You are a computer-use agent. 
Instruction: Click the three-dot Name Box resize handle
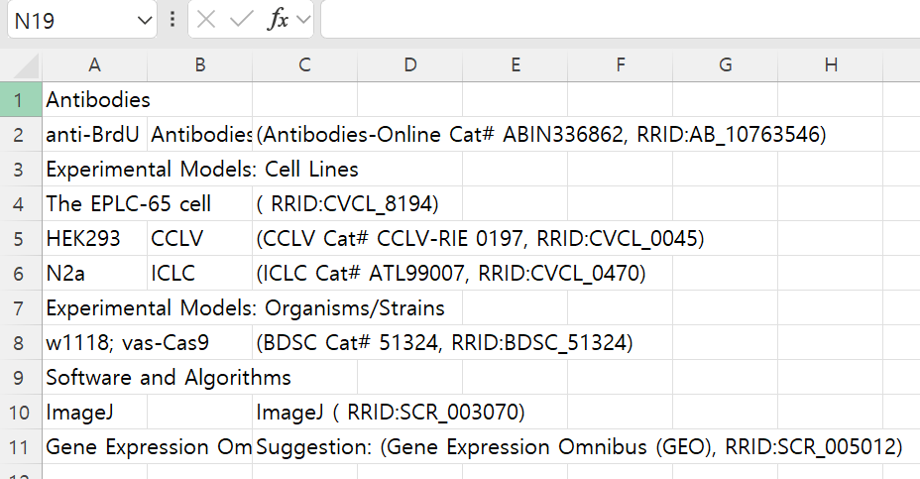click(x=173, y=20)
